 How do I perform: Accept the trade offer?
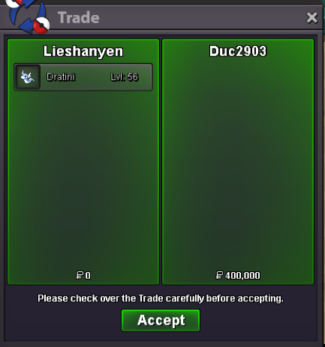pos(161,320)
